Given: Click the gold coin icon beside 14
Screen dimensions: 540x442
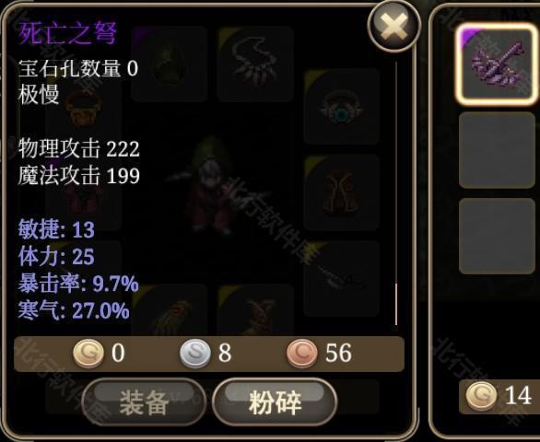Looking at the screenshot, I should (481, 396).
